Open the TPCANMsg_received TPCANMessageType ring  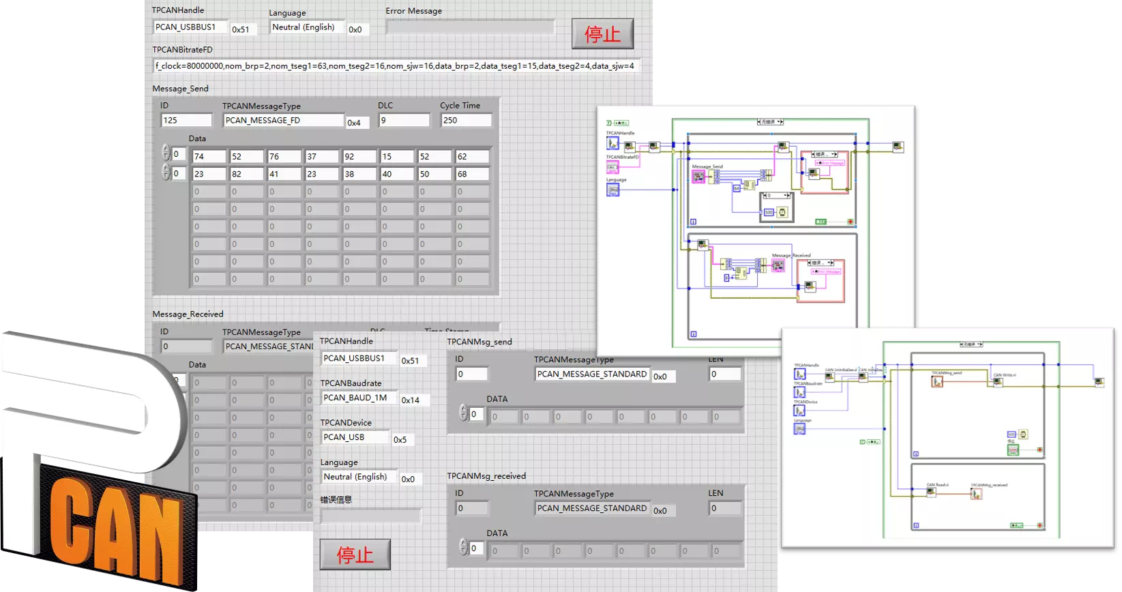(592, 509)
